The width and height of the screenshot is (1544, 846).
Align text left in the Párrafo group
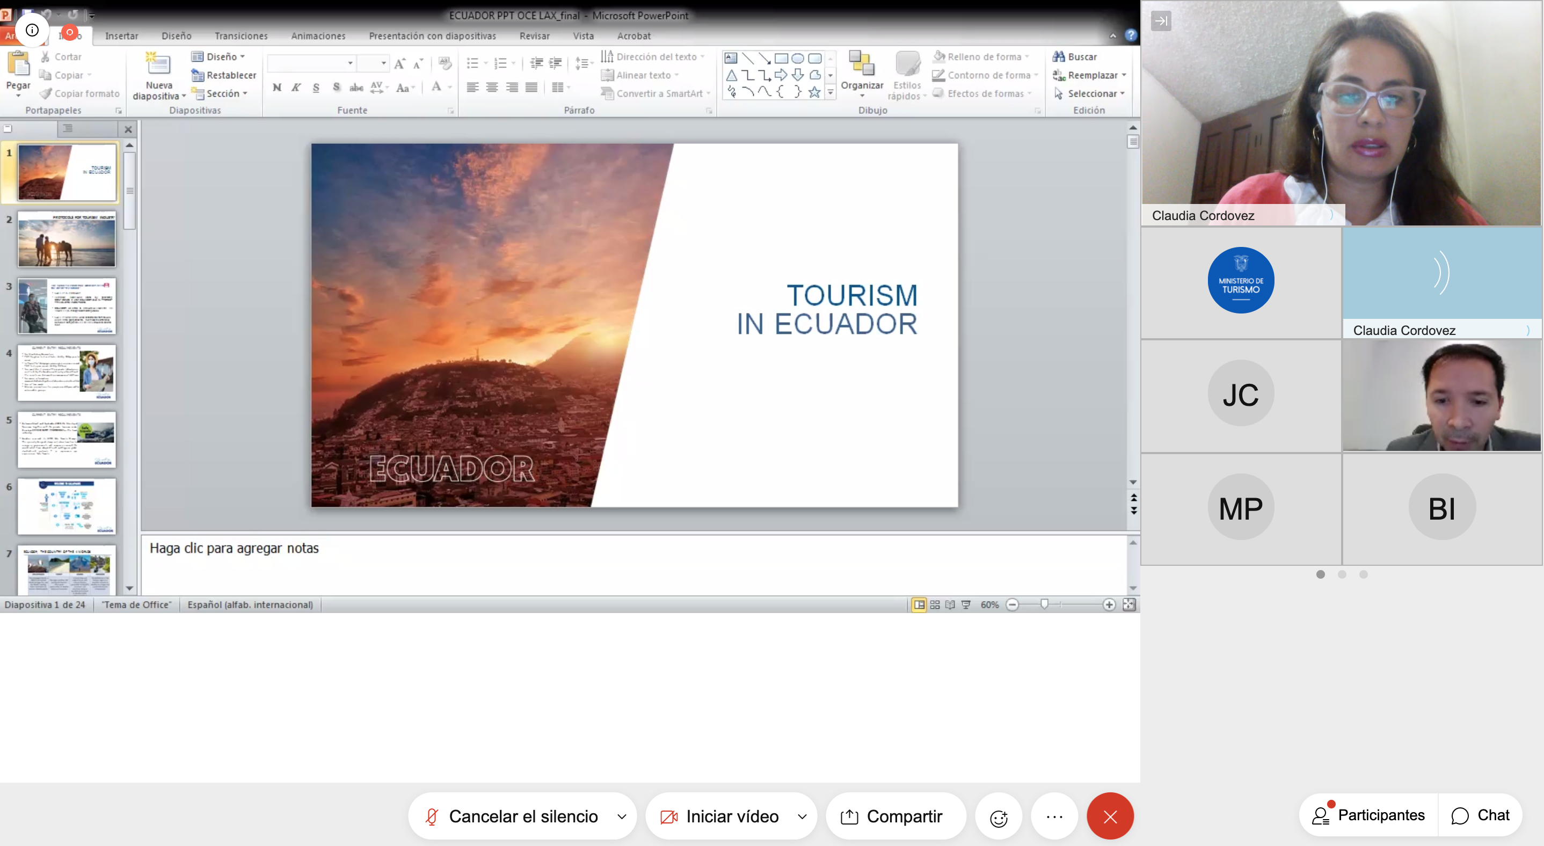tap(472, 87)
